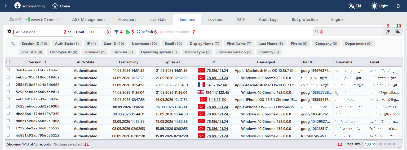Go to Home via house icon
Viewport: 407px width, 150px height.
55,6
